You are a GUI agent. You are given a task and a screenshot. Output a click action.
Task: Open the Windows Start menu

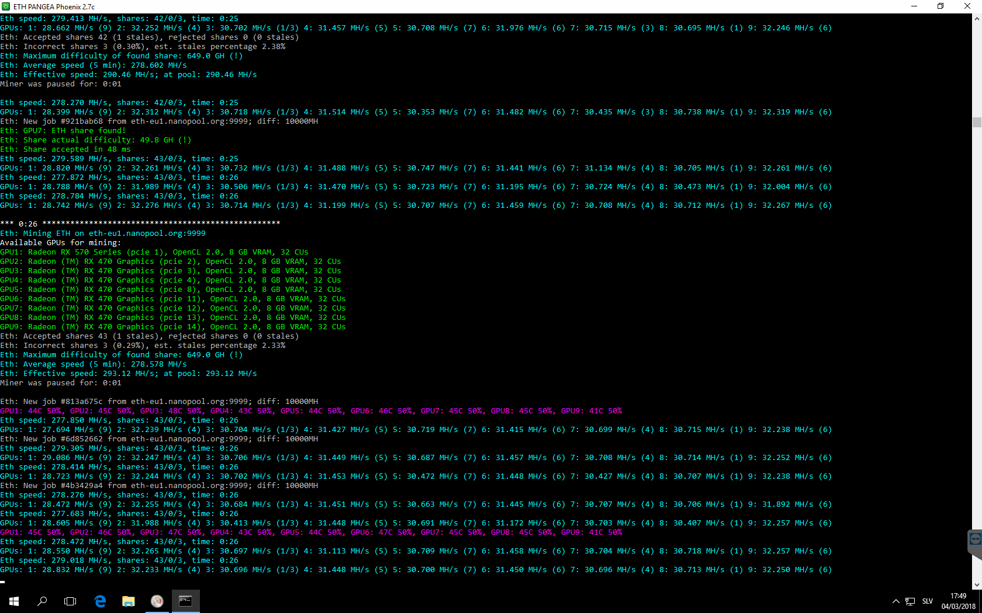14,601
